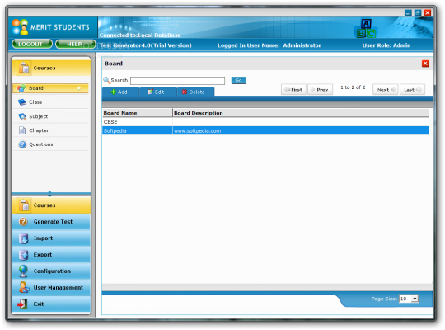
Task: Click the User Management people icon
Action: point(24,287)
